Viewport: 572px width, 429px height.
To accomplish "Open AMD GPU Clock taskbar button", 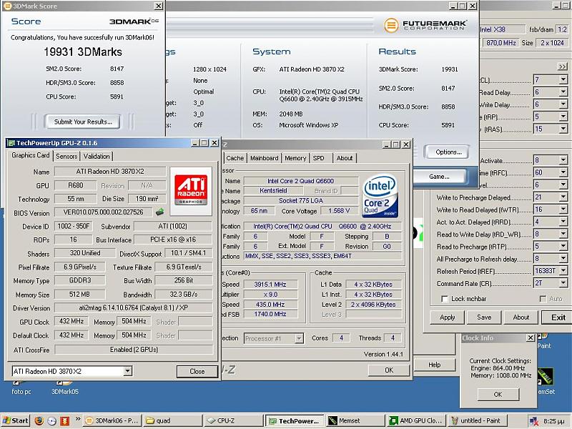I will (416, 420).
